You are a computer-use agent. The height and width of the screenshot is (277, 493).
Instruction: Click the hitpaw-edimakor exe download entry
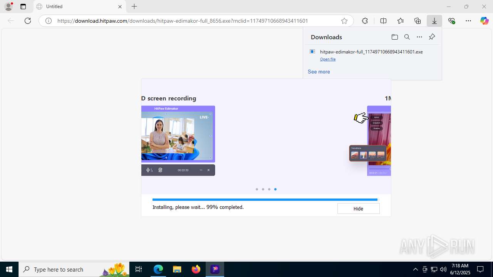coord(372,55)
